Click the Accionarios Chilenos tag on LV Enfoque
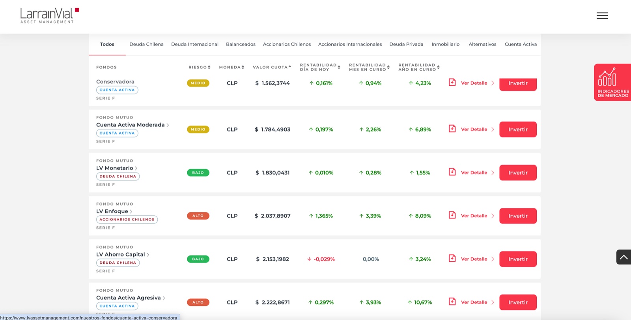 tap(127, 220)
